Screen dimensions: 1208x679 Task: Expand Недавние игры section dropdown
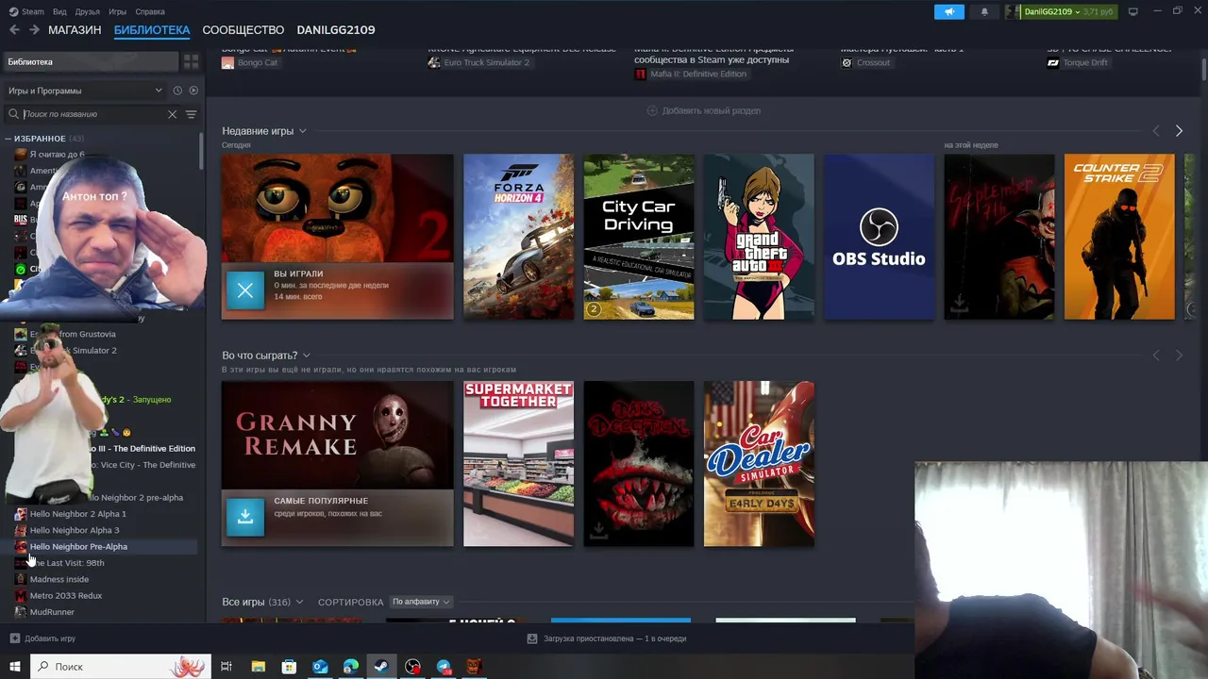tap(303, 131)
